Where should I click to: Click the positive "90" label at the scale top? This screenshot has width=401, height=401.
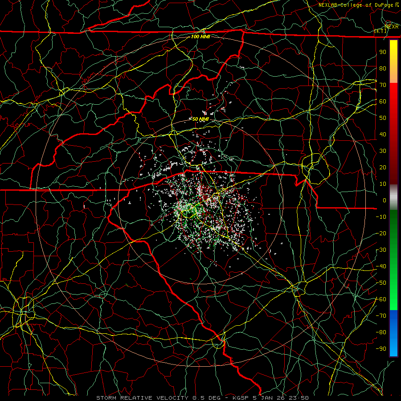383,52
